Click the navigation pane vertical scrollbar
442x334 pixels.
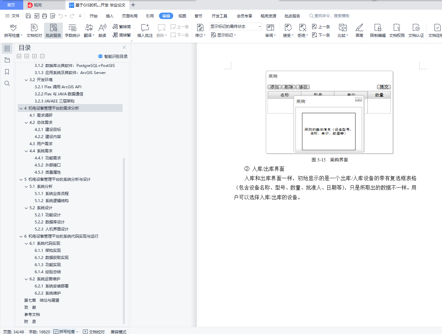tap(124, 241)
